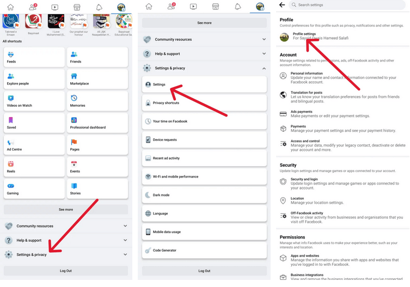Open Your time on Facebook
This screenshot has width=410, height=287.
(x=205, y=121)
